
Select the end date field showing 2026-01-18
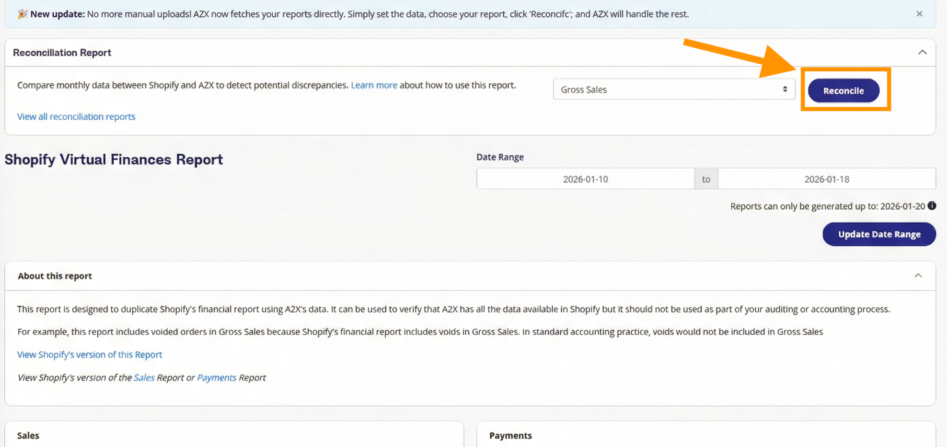[826, 178]
